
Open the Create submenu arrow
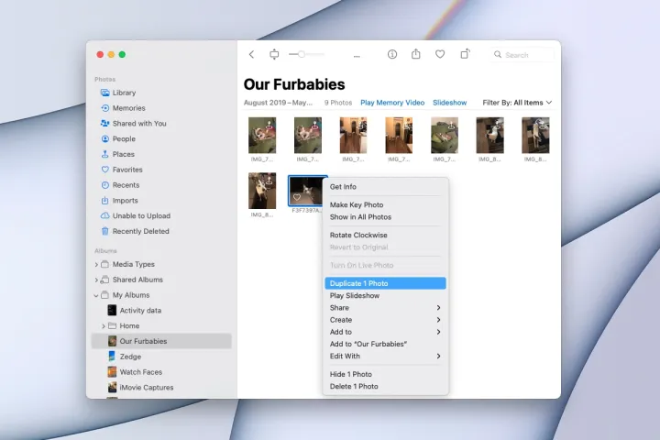(x=438, y=320)
